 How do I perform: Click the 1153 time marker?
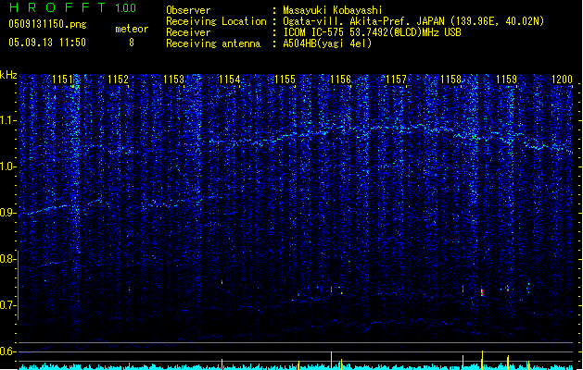[173, 80]
